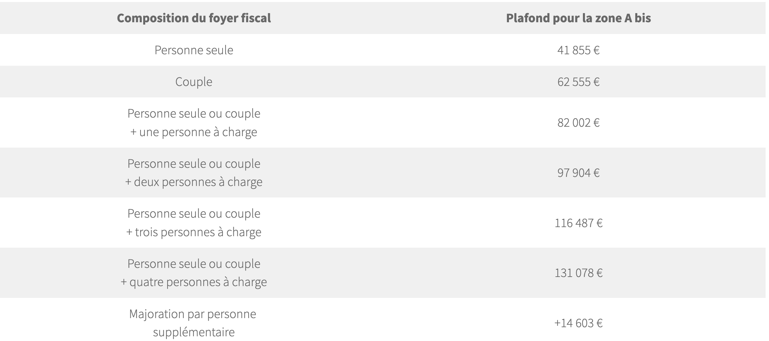Click 'Personne seule ou couple' above 'trois personnes à charge'

coord(194,213)
